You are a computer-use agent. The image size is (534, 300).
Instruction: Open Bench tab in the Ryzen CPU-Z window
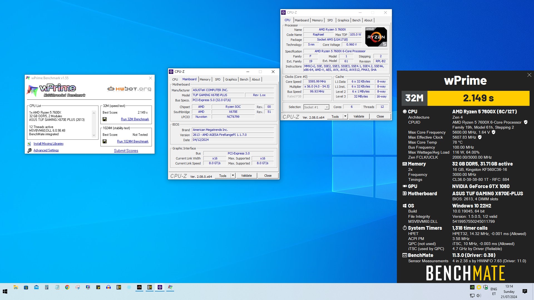(356, 20)
